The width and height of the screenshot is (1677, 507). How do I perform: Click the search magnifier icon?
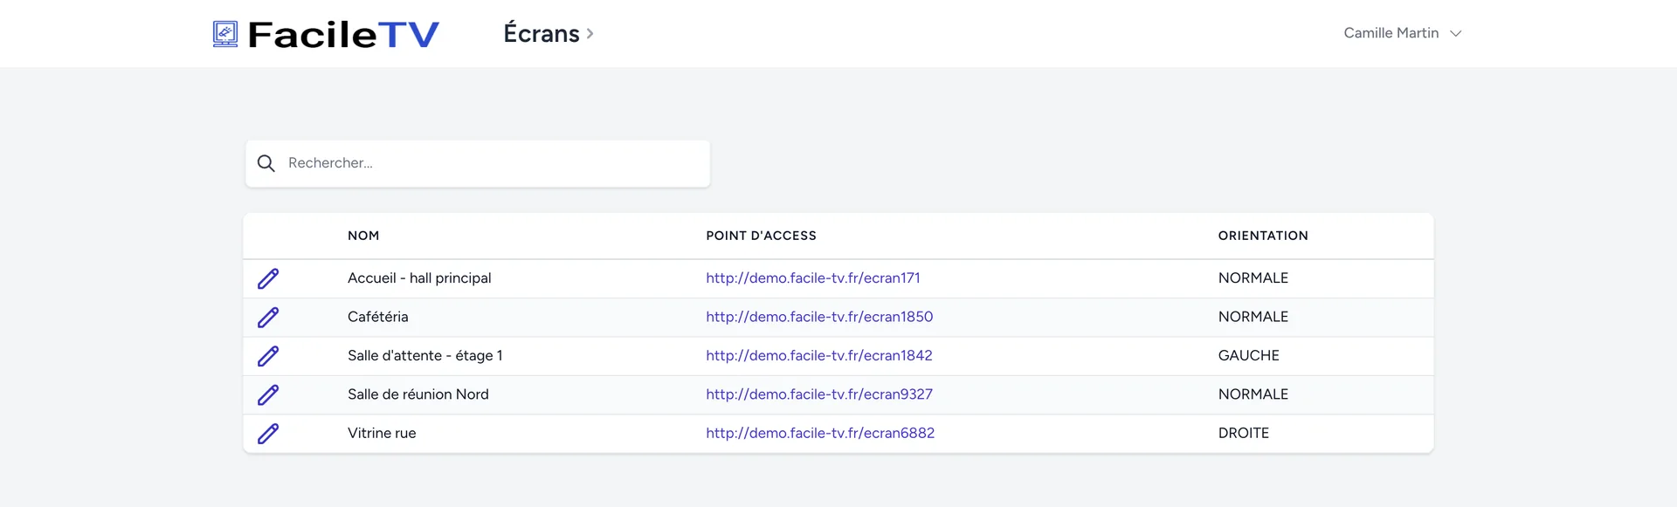point(266,163)
